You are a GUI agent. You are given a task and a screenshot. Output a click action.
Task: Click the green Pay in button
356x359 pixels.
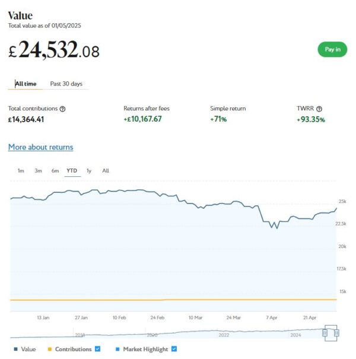(332, 49)
